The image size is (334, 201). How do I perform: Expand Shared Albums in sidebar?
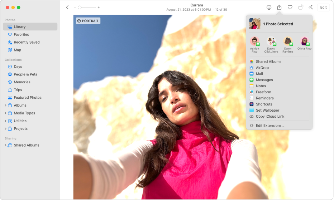click(x=5, y=146)
